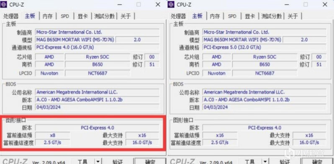Expand 工具 dropdown arrow in left window

point(98,161)
